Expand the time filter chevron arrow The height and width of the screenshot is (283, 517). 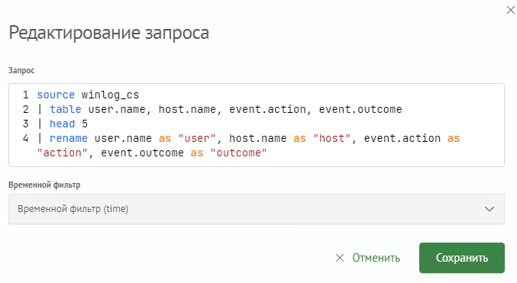(x=490, y=209)
